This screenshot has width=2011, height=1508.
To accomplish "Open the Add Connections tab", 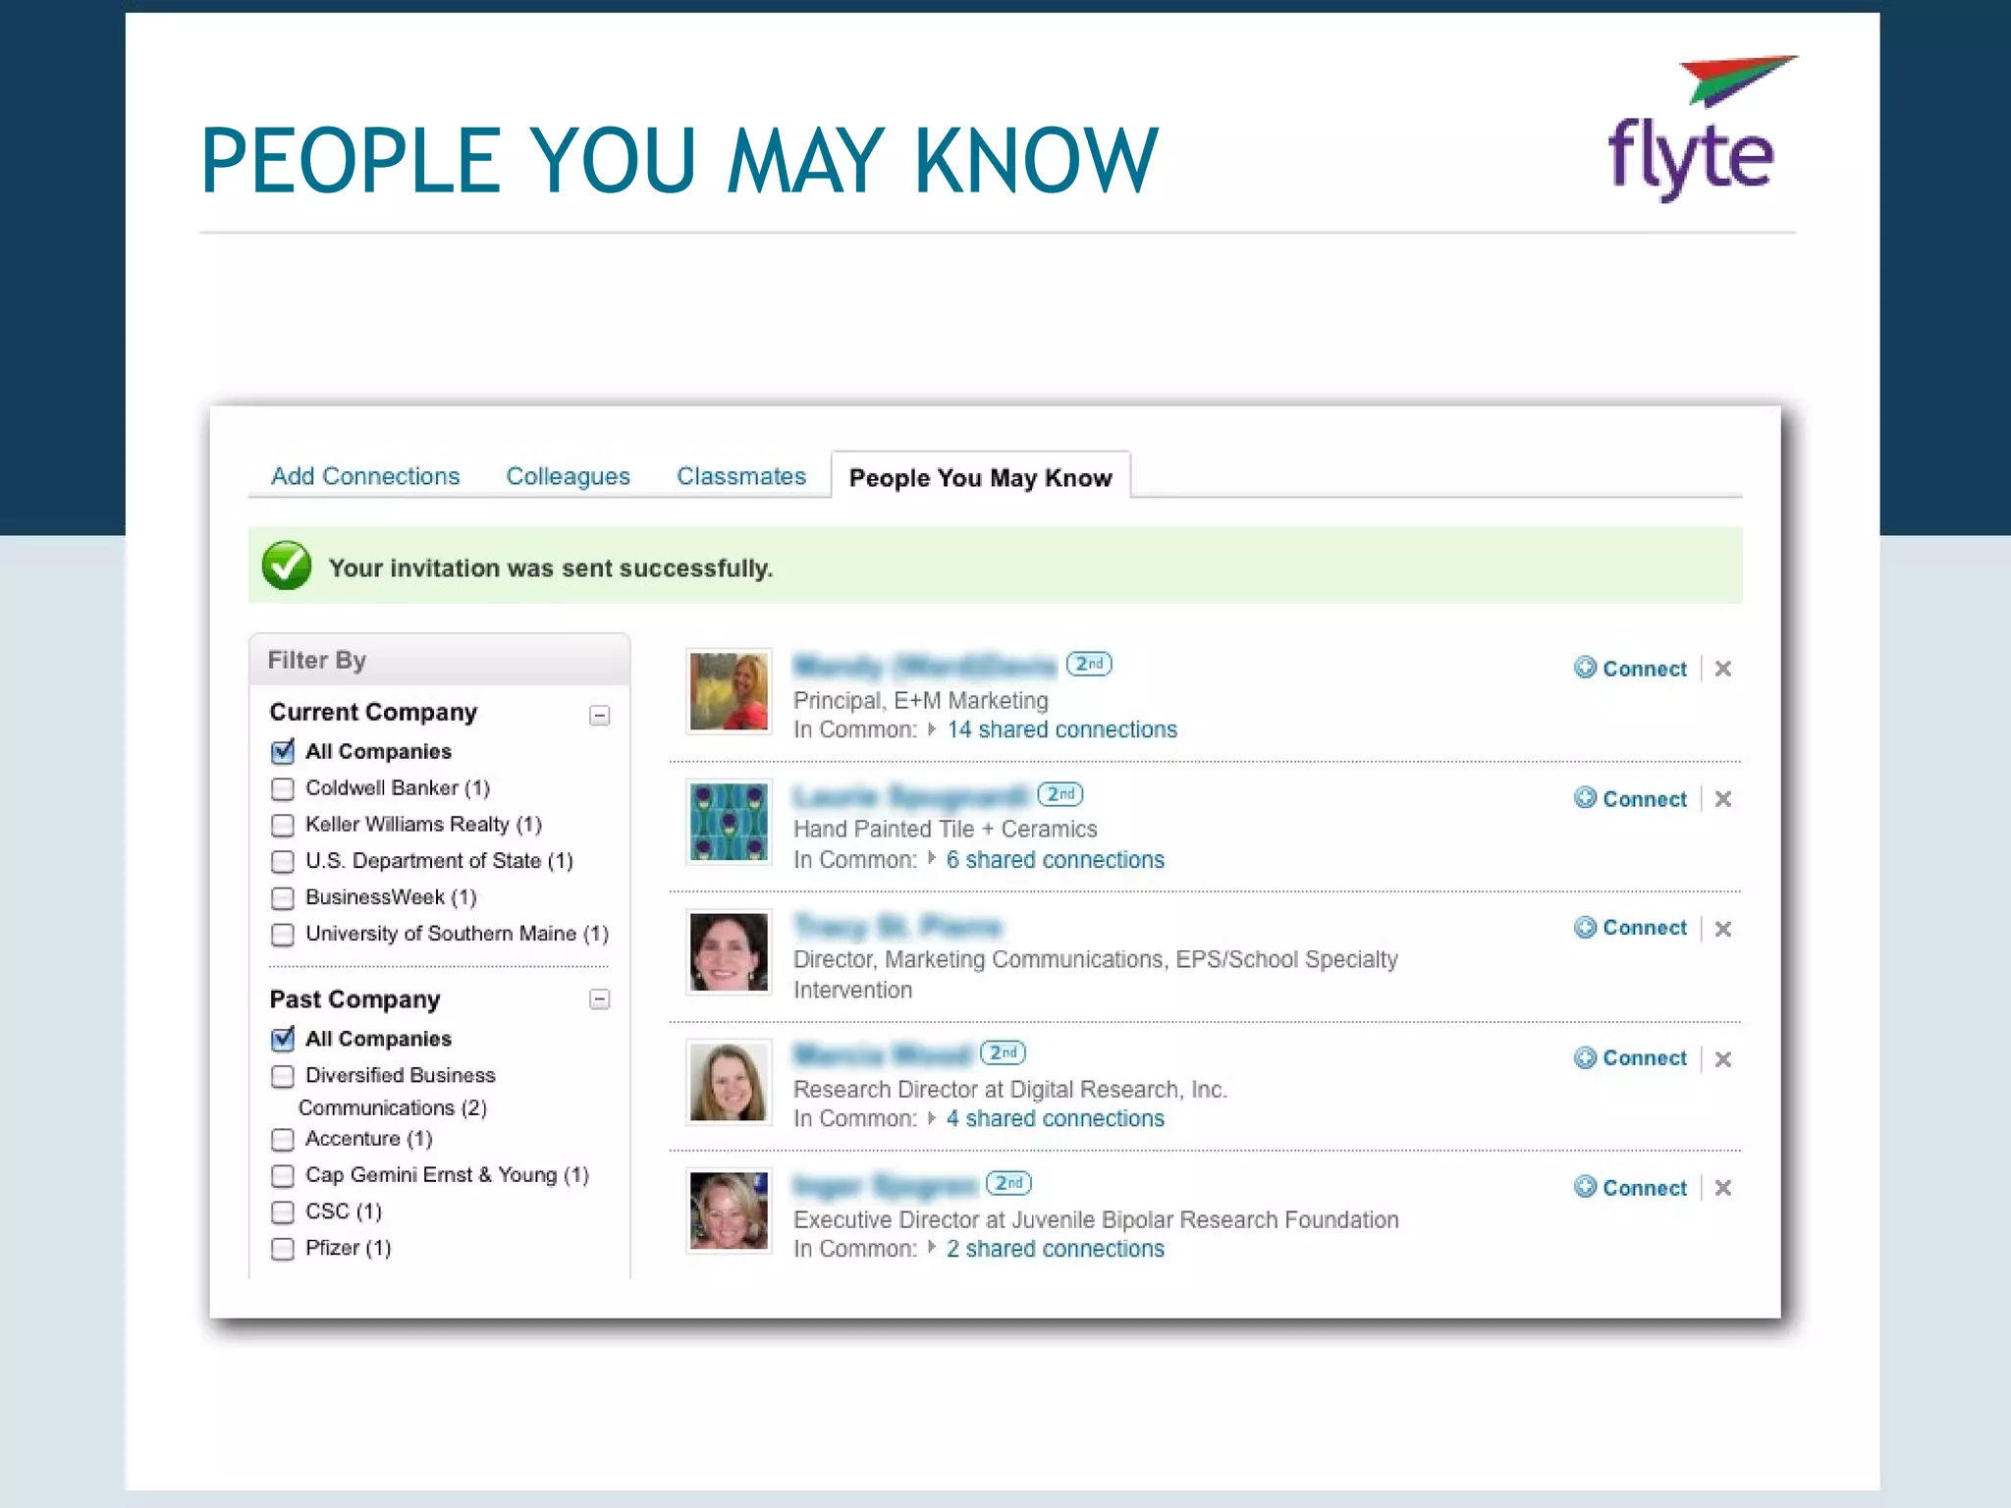I will coord(365,476).
